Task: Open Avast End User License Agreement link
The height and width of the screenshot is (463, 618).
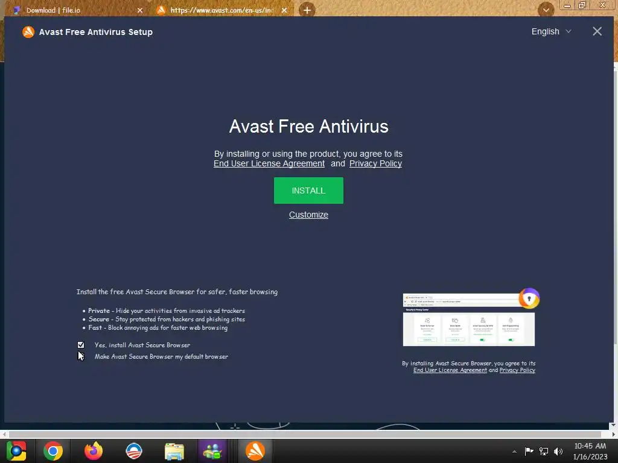Action: (269, 164)
